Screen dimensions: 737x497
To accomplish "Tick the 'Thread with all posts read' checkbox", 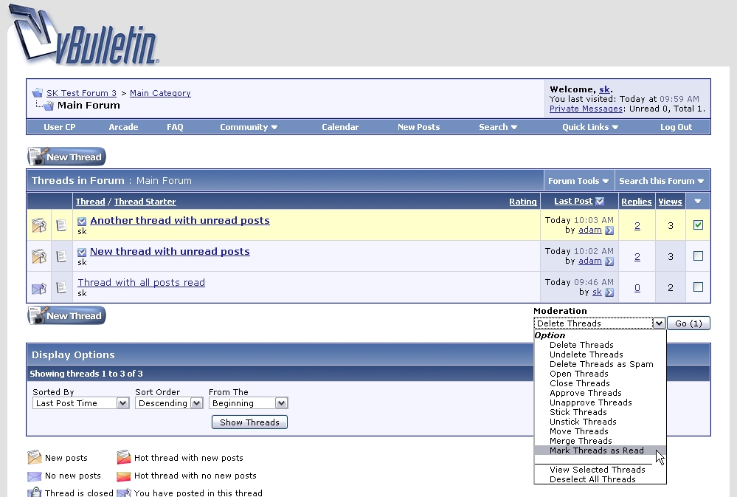I will click(x=698, y=287).
